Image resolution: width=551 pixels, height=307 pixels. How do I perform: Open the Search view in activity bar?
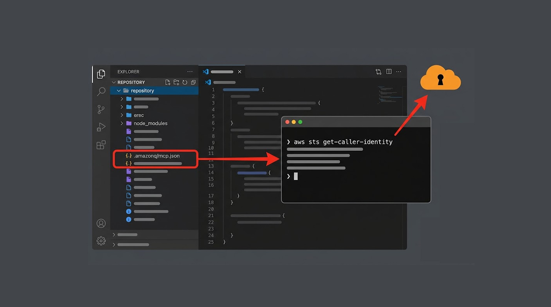[x=101, y=92]
